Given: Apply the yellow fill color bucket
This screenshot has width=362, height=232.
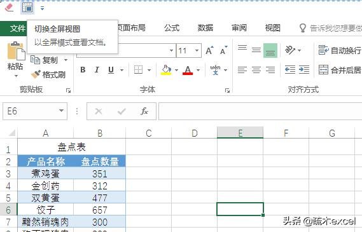Looking at the screenshot, I should pos(166,70).
